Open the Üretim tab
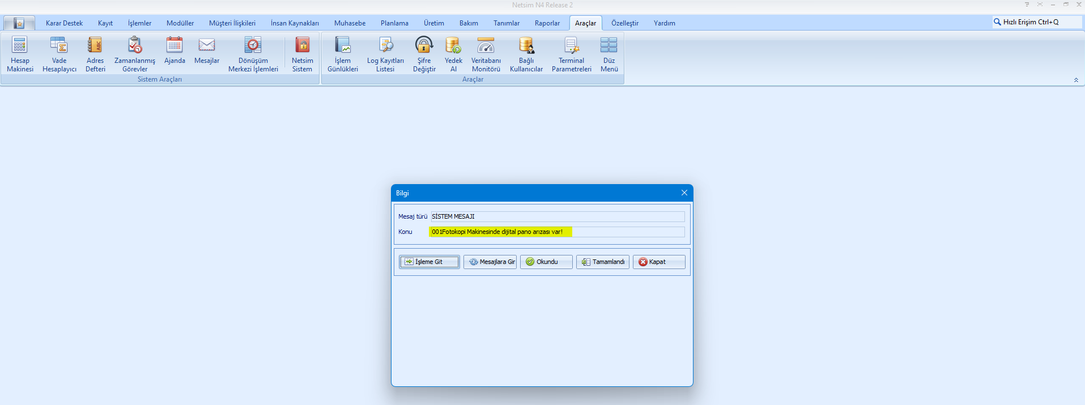 click(x=434, y=23)
